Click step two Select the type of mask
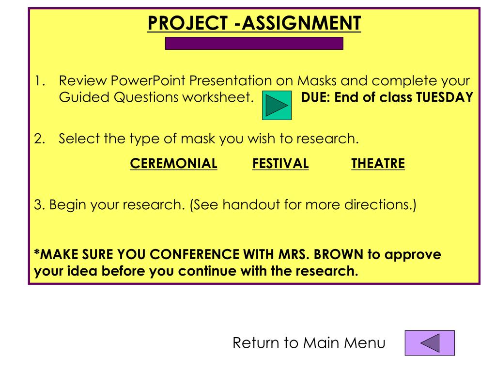The image size is (496, 372). point(209,139)
